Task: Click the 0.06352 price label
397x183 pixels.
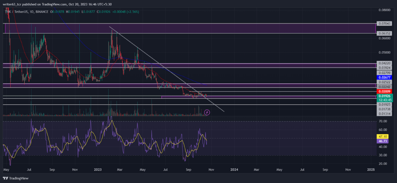Action: tap(384, 33)
